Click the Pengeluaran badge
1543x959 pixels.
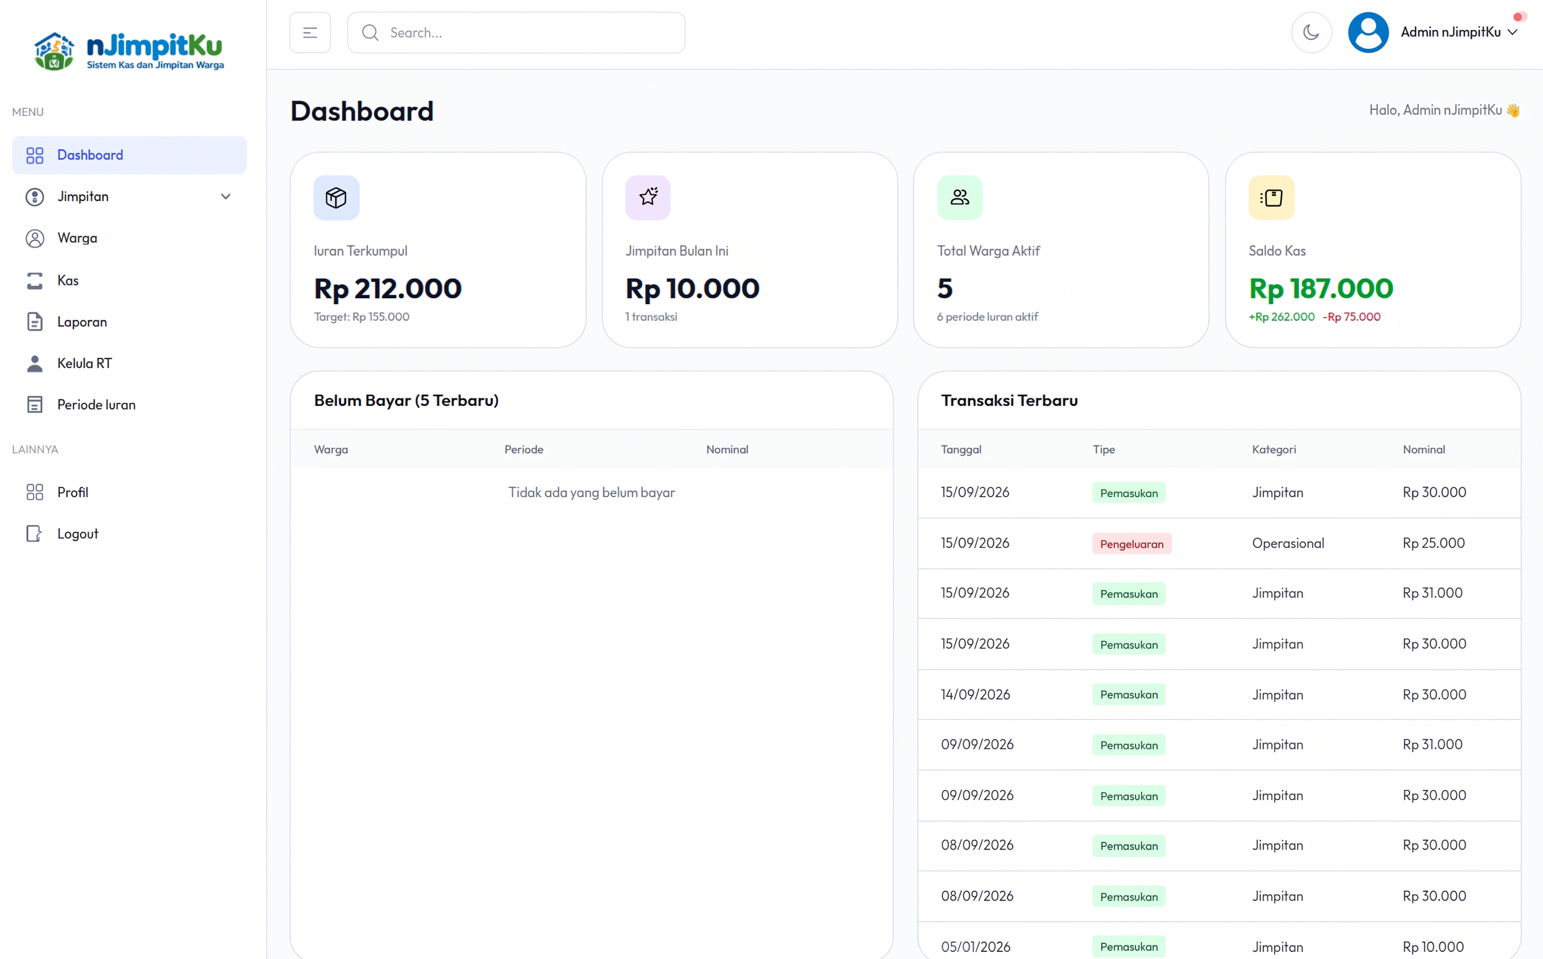(x=1131, y=544)
